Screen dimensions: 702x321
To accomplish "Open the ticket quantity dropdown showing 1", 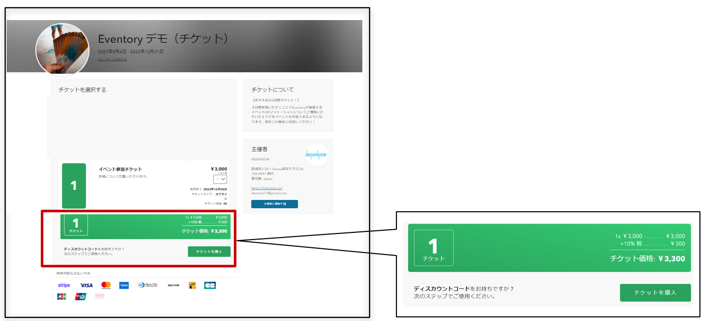I will [220, 179].
